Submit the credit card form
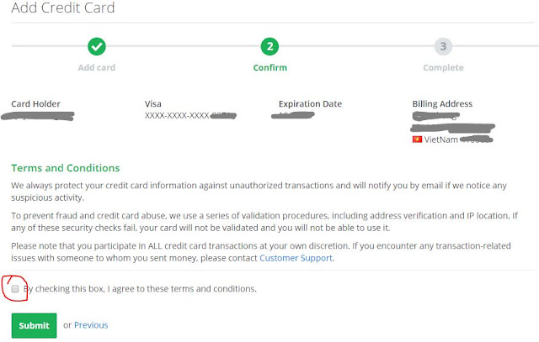539x342 pixels. pos(34,325)
